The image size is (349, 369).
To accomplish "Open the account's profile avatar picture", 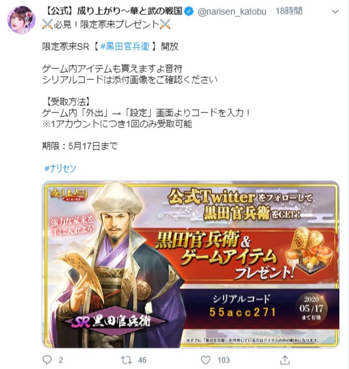I will [21, 19].
